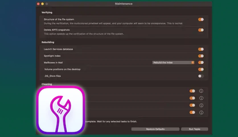Click the Verifying section heading
This screenshot has height=137, width=238.
tap(47, 12)
